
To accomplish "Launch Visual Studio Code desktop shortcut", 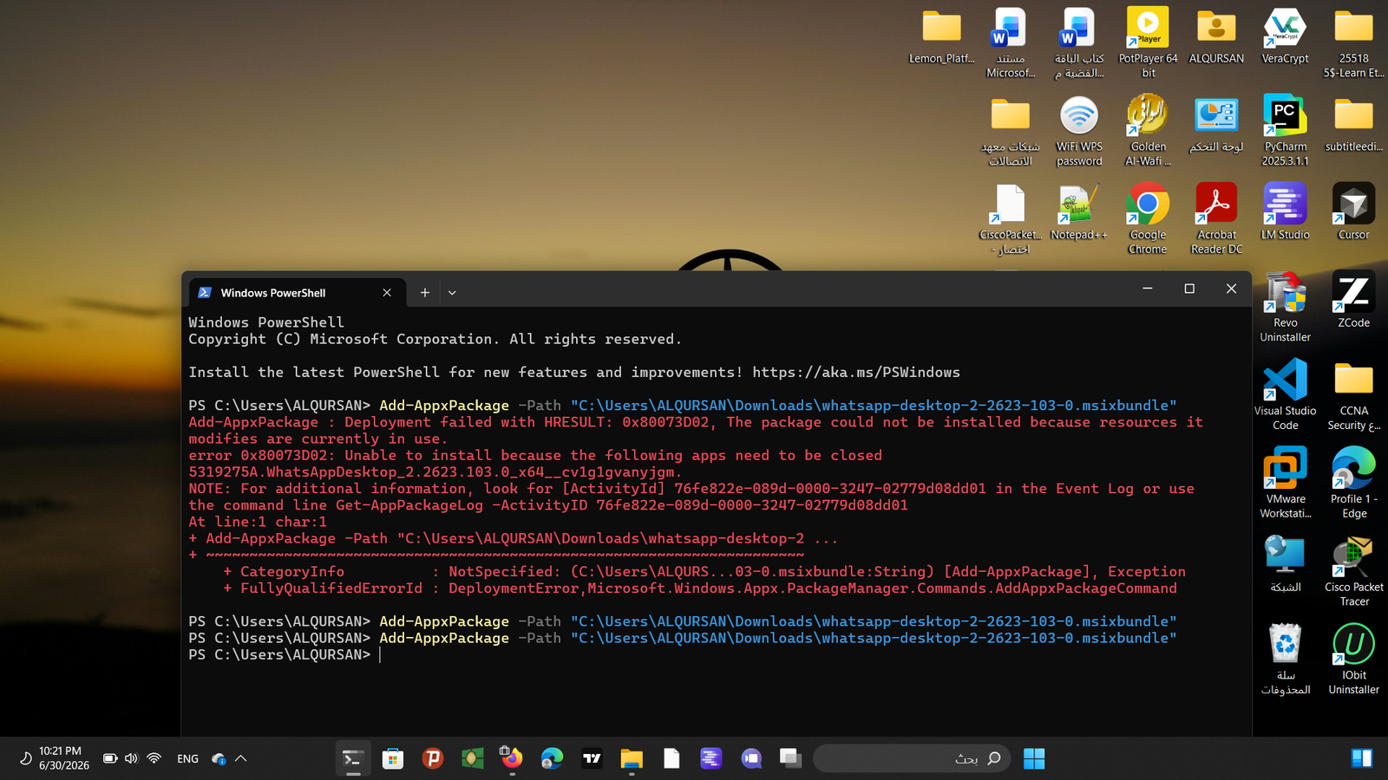I will coord(1285,395).
